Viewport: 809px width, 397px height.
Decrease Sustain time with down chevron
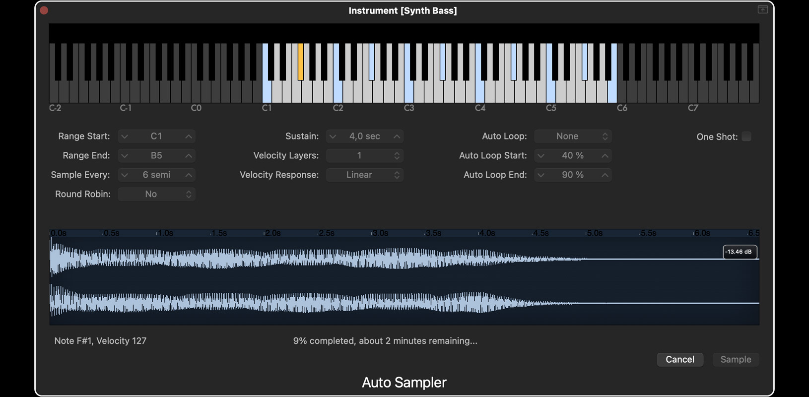tap(333, 136)
